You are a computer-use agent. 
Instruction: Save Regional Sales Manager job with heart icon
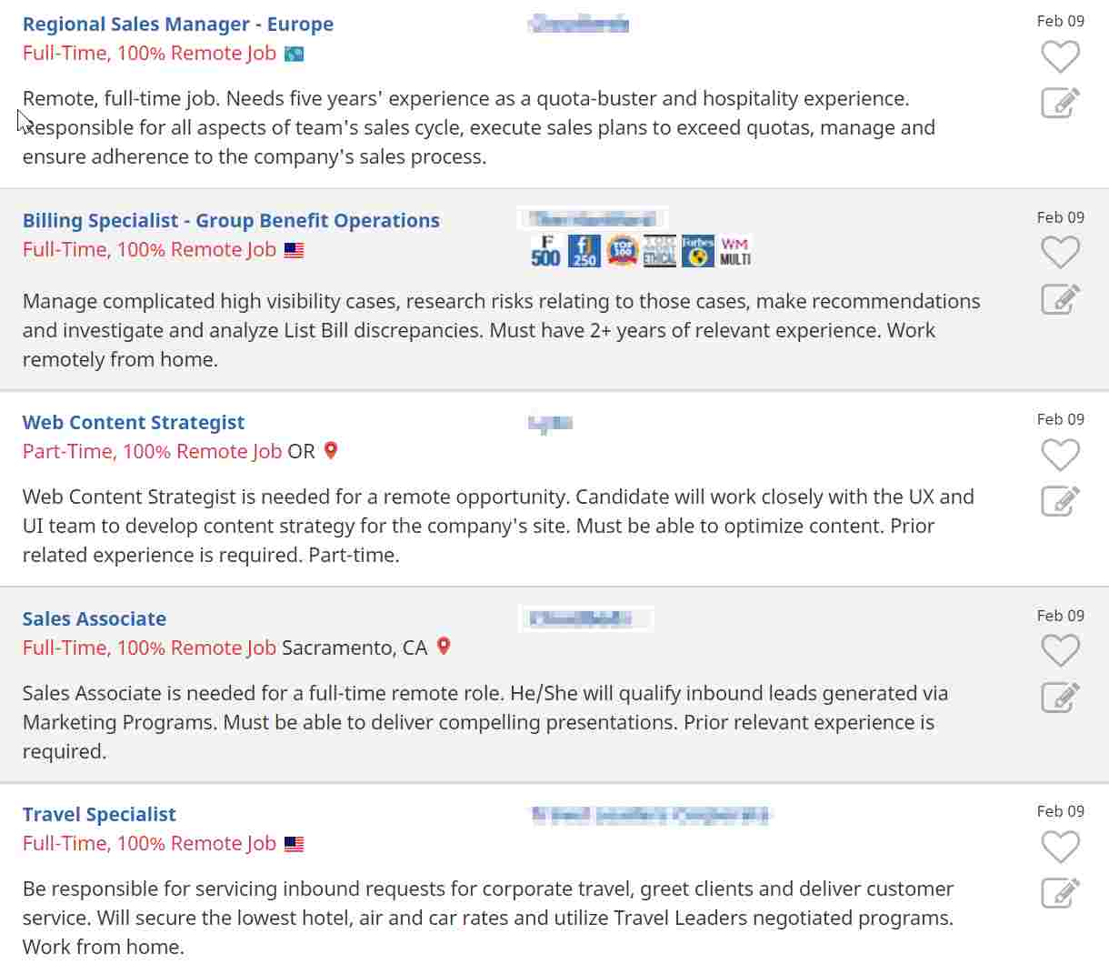(1060, 57)
